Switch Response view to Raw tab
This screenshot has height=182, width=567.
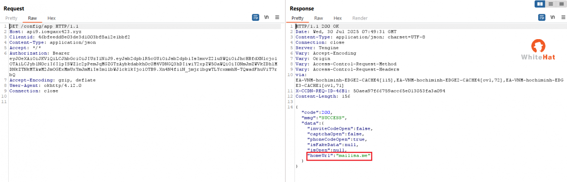pyautogui.click(x=318, y=18)
